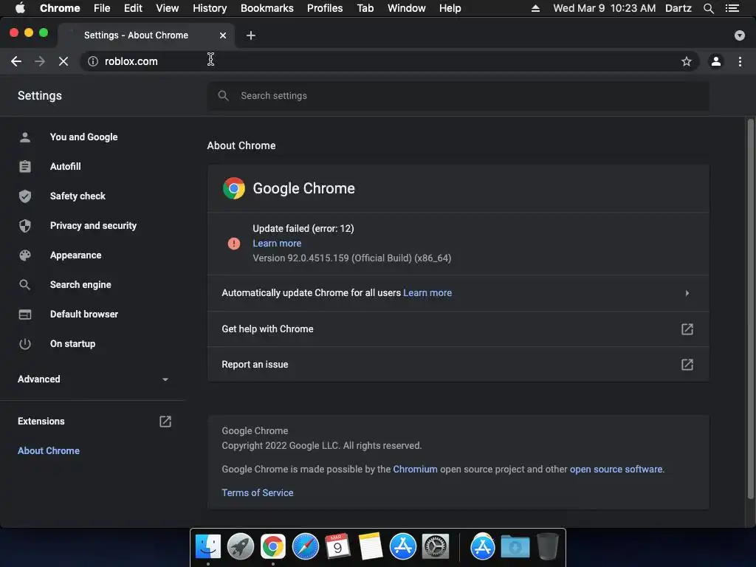Open Chrome's three-dot menu

[x=740, y=61]
